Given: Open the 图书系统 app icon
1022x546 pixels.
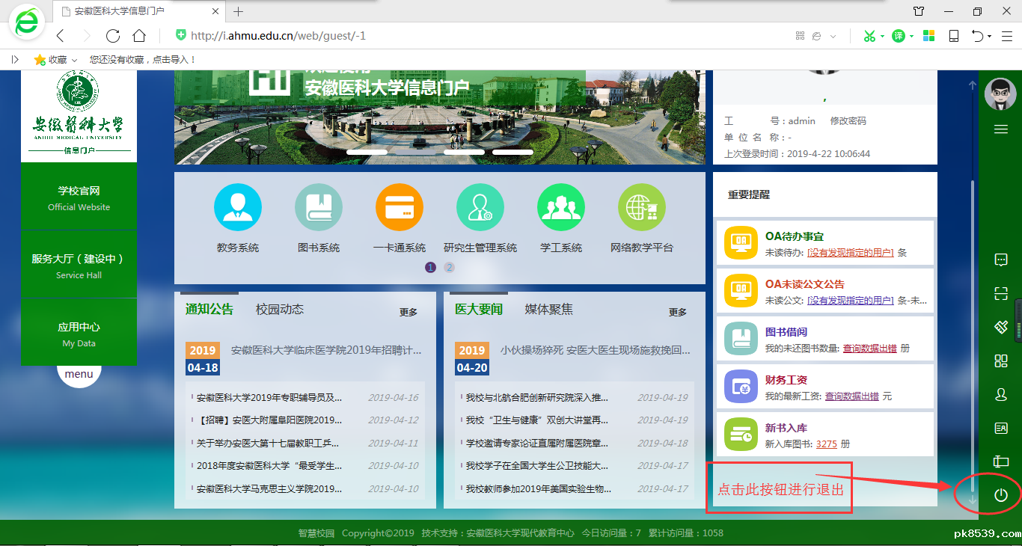Looking at the screenshot, I should pos(319,207).
